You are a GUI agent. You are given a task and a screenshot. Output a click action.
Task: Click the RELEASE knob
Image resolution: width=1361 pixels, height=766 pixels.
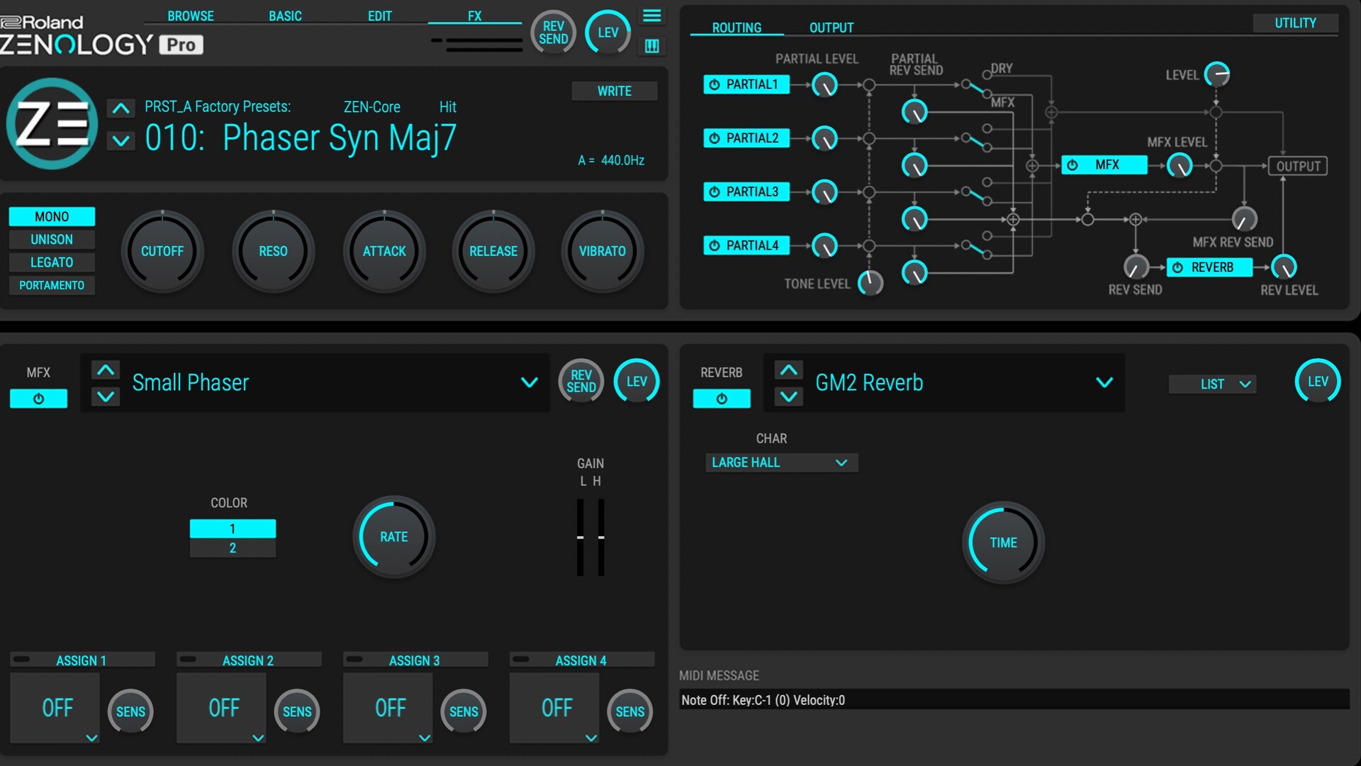pos(493,251)
